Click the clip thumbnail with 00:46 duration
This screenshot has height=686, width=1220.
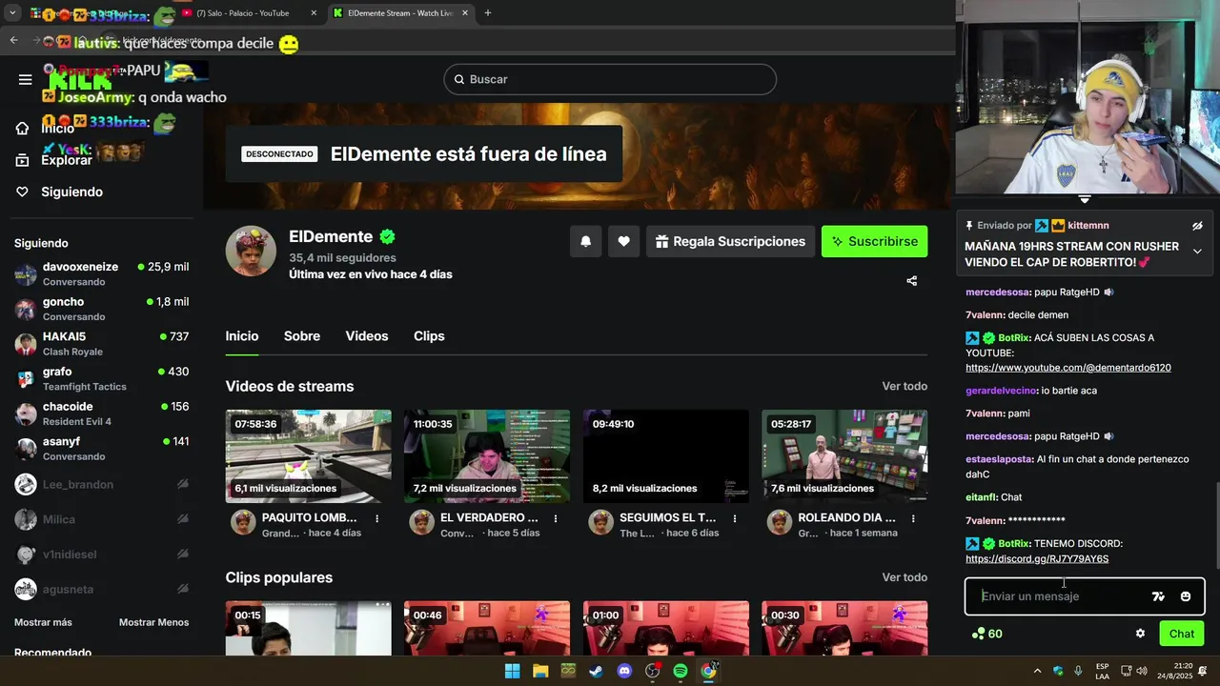pos(487,628)
